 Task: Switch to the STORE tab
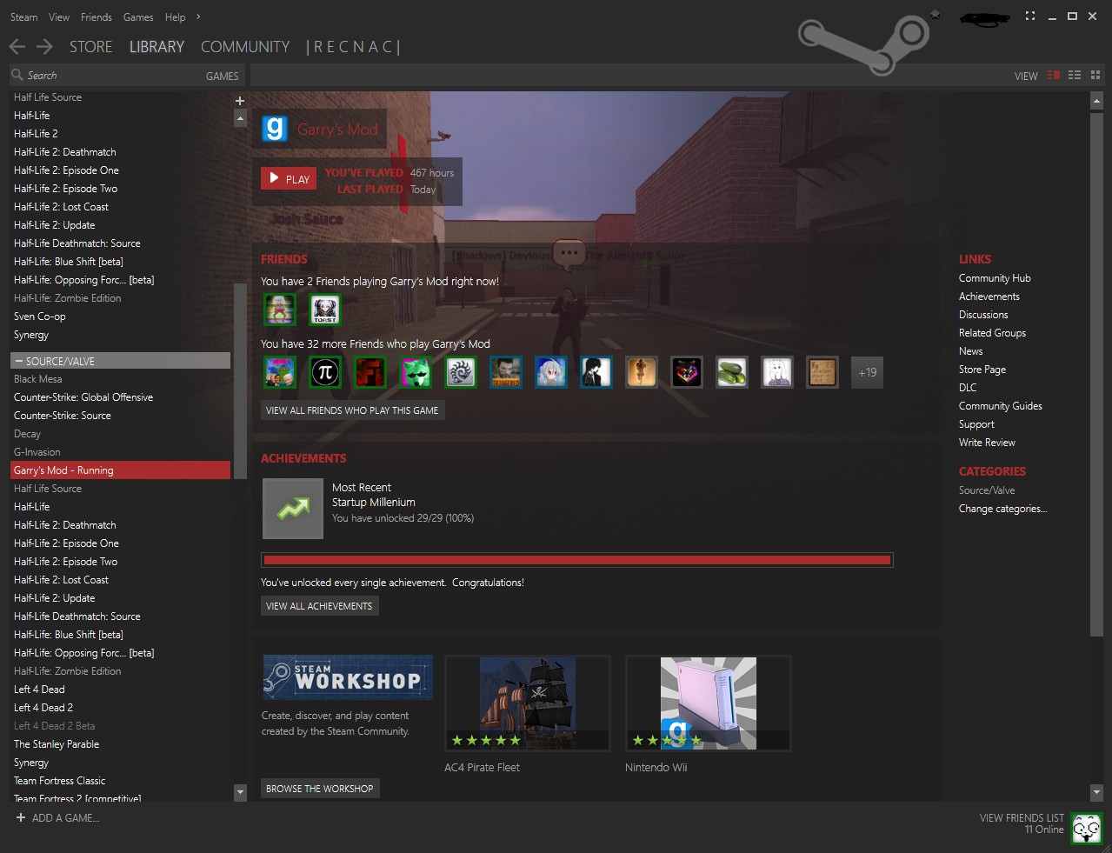pyautogui.click(x=90, y=47)
